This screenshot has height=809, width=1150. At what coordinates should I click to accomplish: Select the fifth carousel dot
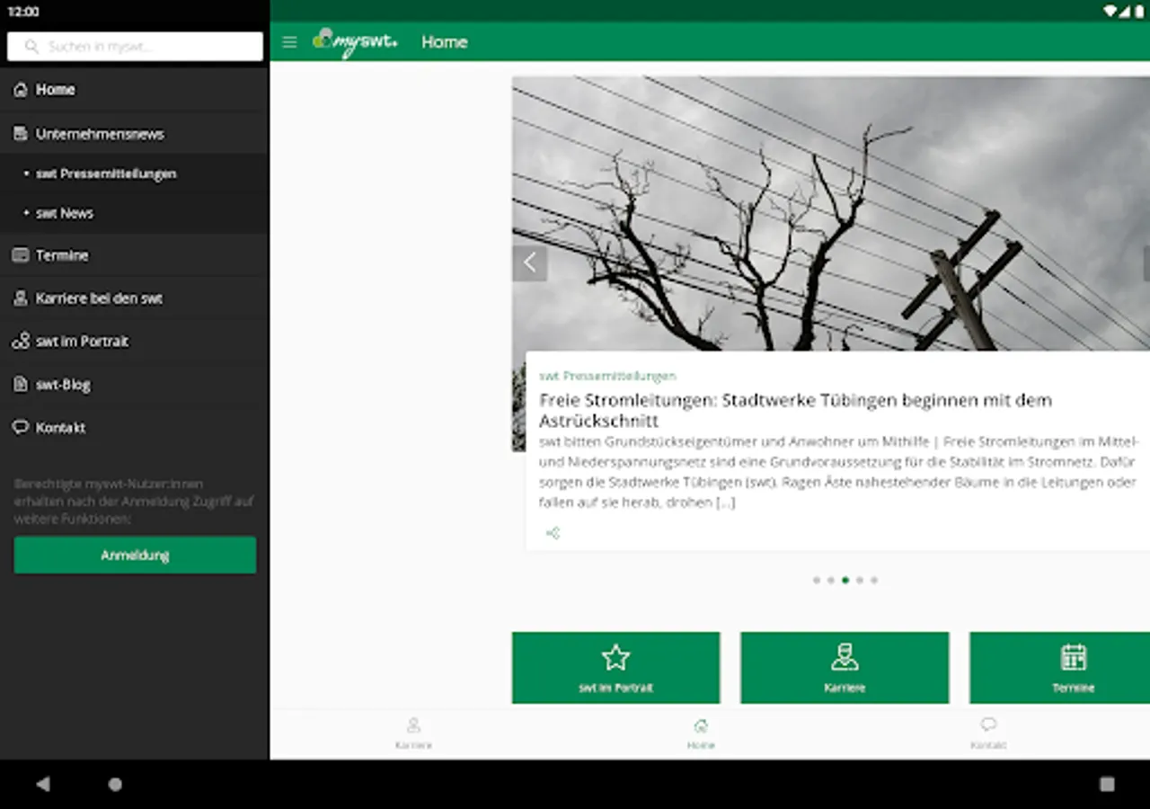coord(874,581)
